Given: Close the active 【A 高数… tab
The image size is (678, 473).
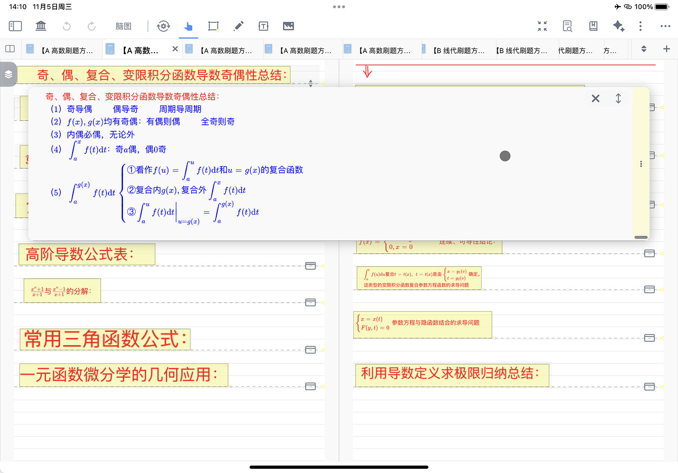Looking at the screenshot, I should click(x=175, y=49).
